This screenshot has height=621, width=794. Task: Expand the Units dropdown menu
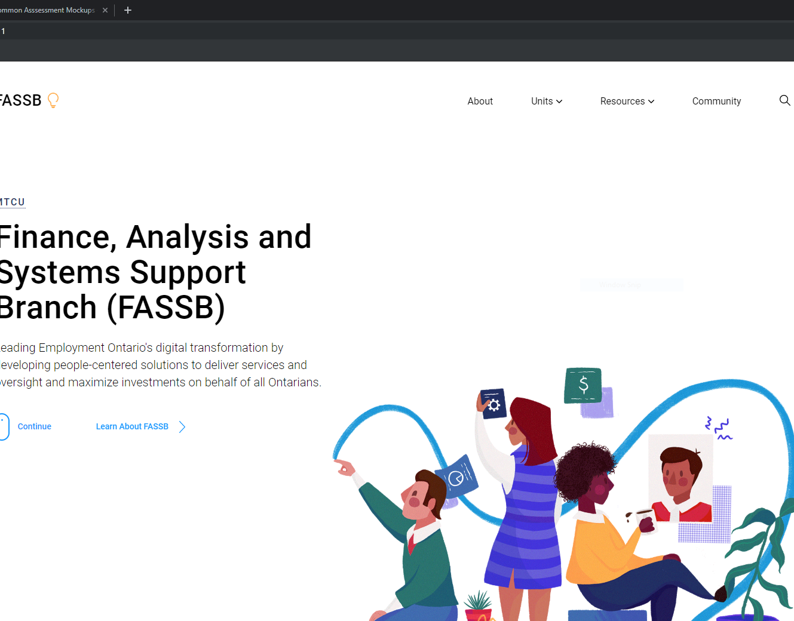pyautogui.click(x=547, y=102)
